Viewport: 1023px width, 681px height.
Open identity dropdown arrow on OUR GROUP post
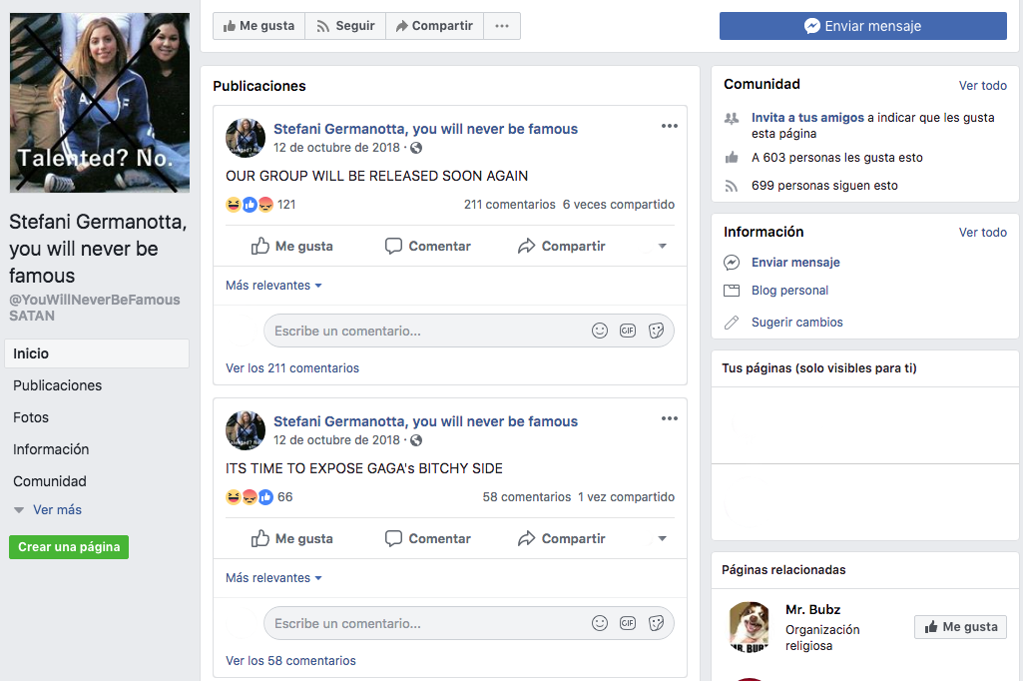663,247
